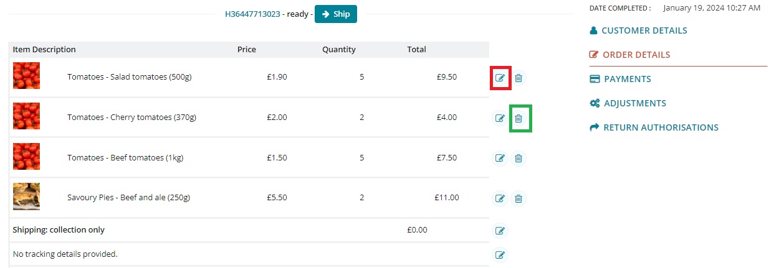
Task: Delete the Salad tomatoes line item
Action: [518, 78]
